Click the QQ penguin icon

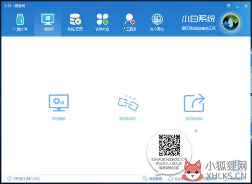click(x=171, y=178)
